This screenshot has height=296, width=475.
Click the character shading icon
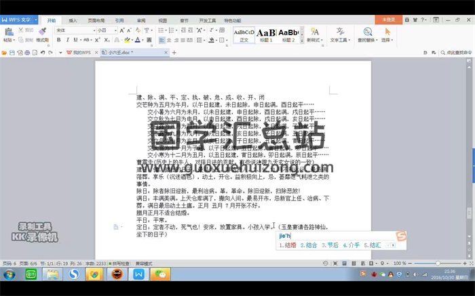click(149, 40)
